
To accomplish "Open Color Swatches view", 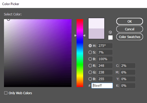I will point(130,37).
